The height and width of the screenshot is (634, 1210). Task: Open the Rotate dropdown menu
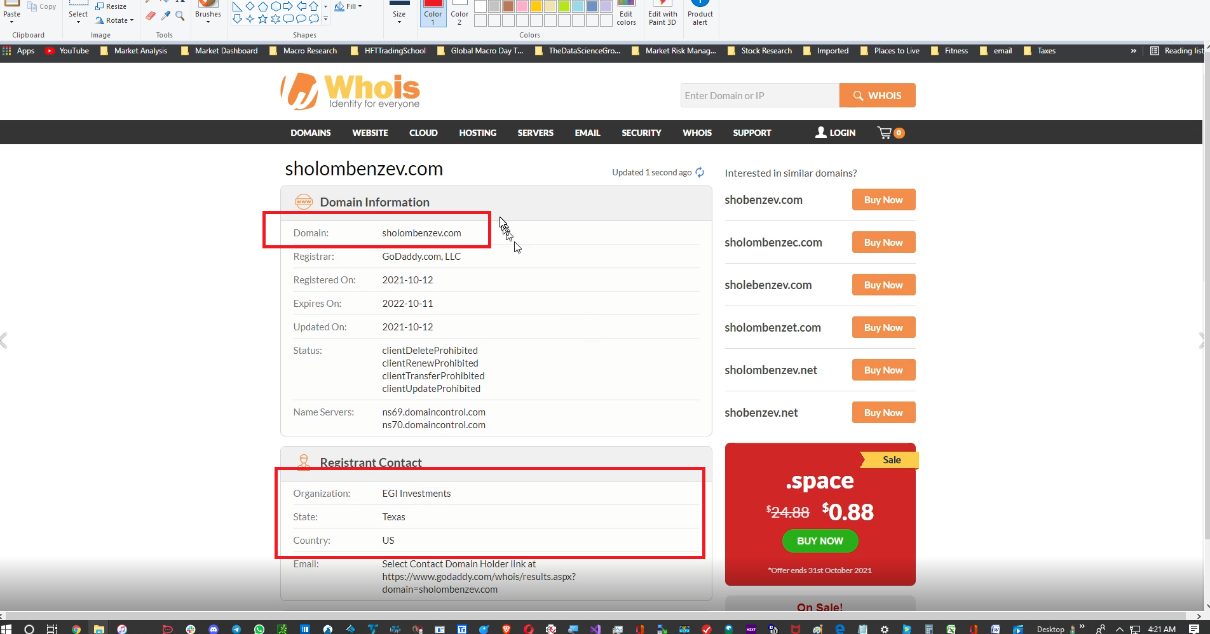point(115,20)
